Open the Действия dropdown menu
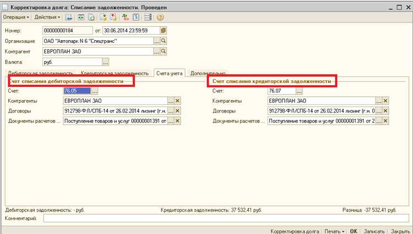Image resolution: width=413 pixels, height=234 pixels. pyautogui.click(x=47, y=17)
